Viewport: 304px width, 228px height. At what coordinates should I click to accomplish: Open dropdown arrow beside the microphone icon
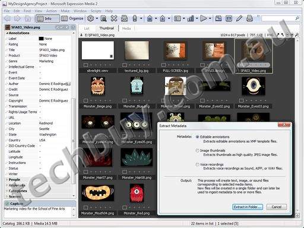(x=141, y=18)
